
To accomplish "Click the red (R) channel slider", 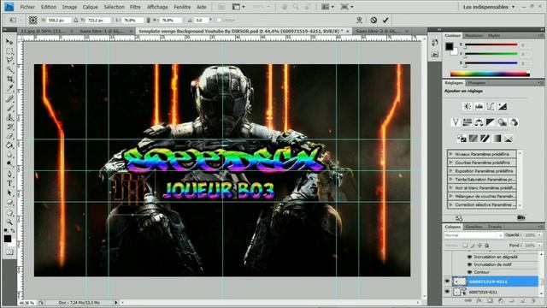I will 491,44.
